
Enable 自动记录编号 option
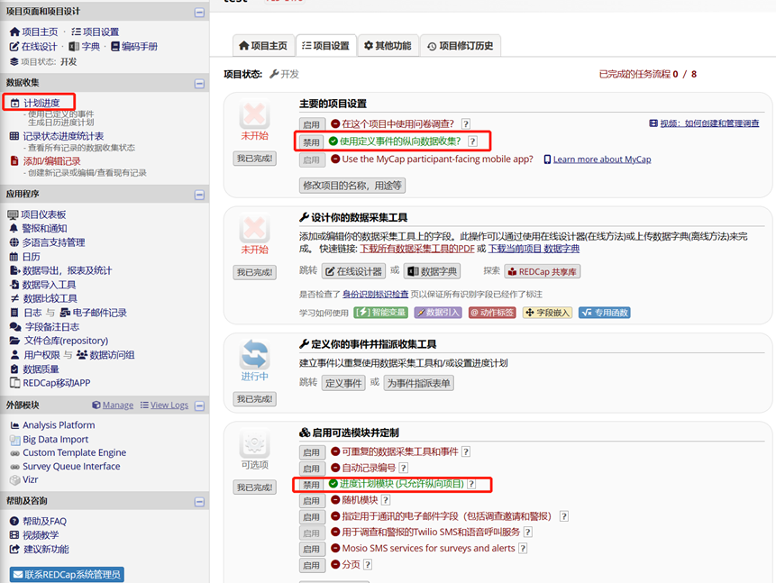coord(311,469)
